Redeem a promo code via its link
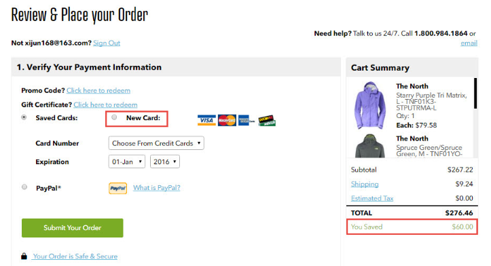 click(98, 90)
